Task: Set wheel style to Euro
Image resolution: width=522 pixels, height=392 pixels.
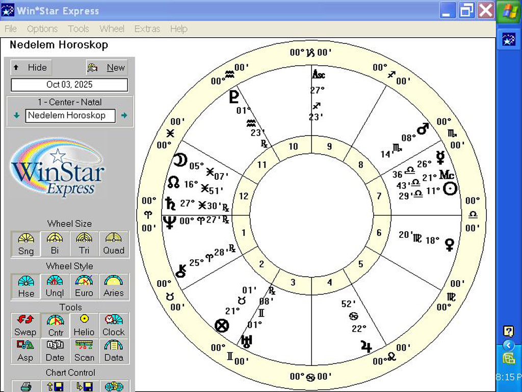Action: click(84, 286)
